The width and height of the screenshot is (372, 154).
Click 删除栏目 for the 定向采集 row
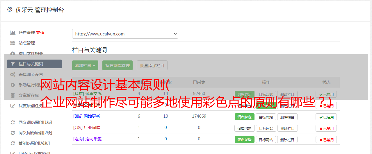[287, 139]
